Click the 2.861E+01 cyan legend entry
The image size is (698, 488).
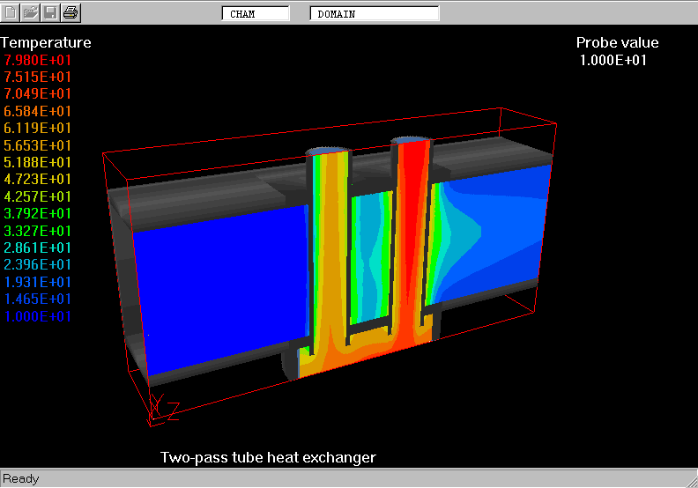click(x=38, y=248)
